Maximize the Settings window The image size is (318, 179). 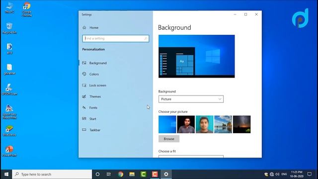[x=245, y=14]
